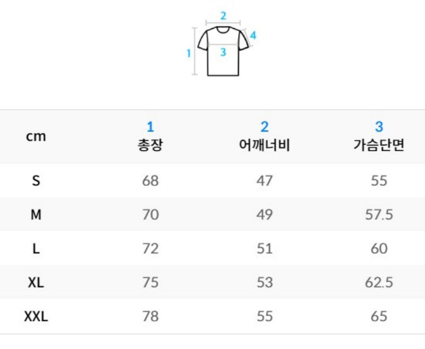Click the 62.5 chest value for size XL
This screenshot has width=425, height=349.
(379, 283)
